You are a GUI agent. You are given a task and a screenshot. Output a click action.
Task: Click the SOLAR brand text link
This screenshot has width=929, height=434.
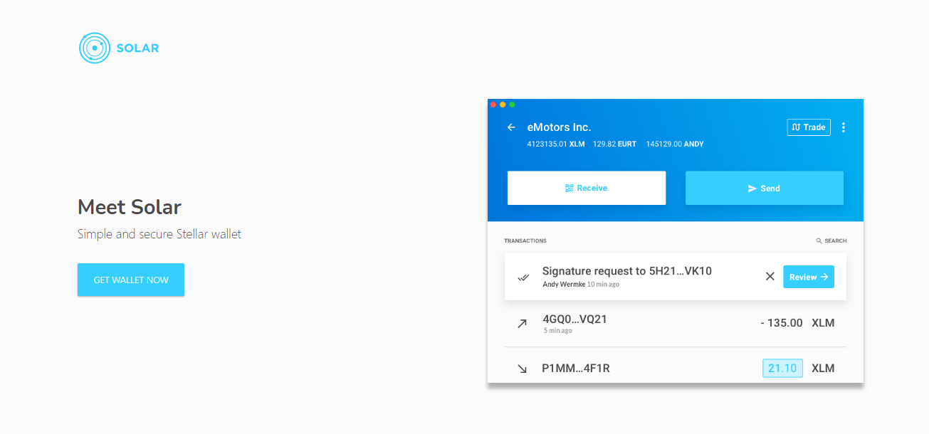click(x=137, y=48)
